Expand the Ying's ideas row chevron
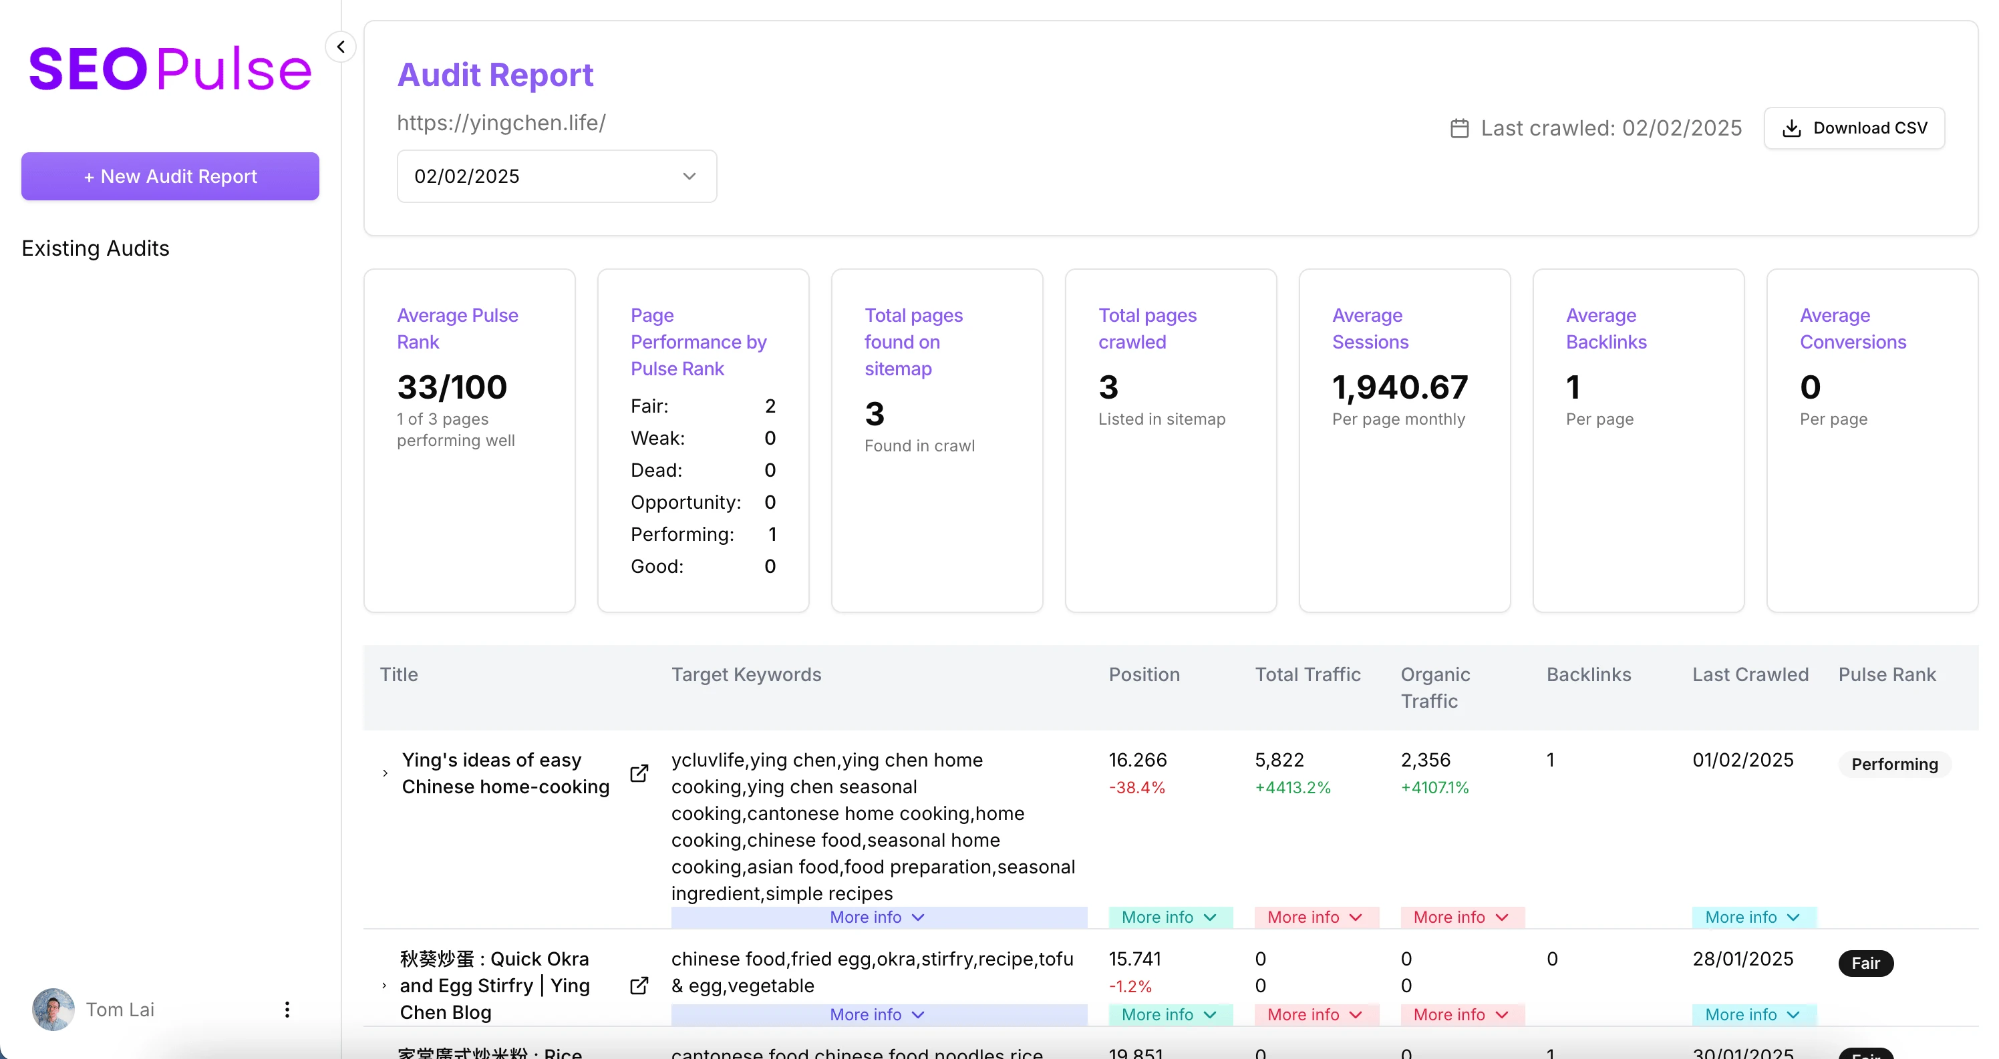 (x=385, y=773)
